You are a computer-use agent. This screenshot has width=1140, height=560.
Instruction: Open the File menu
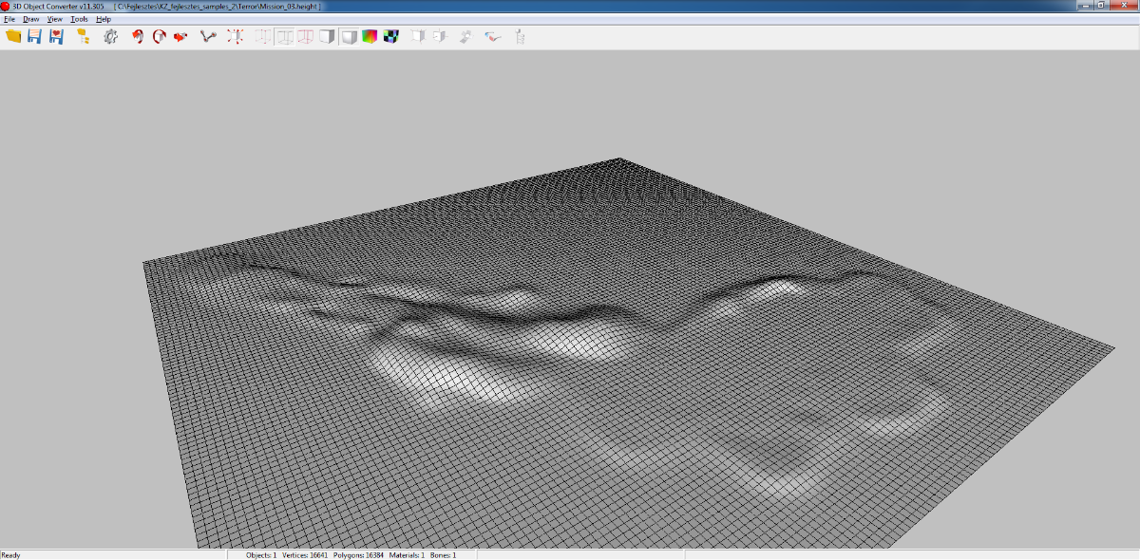coord(9,19)
